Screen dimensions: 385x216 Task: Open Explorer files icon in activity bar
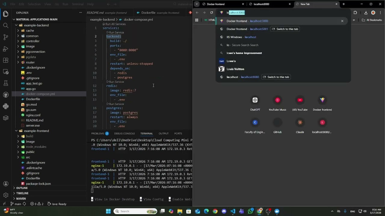coord(5,14)
